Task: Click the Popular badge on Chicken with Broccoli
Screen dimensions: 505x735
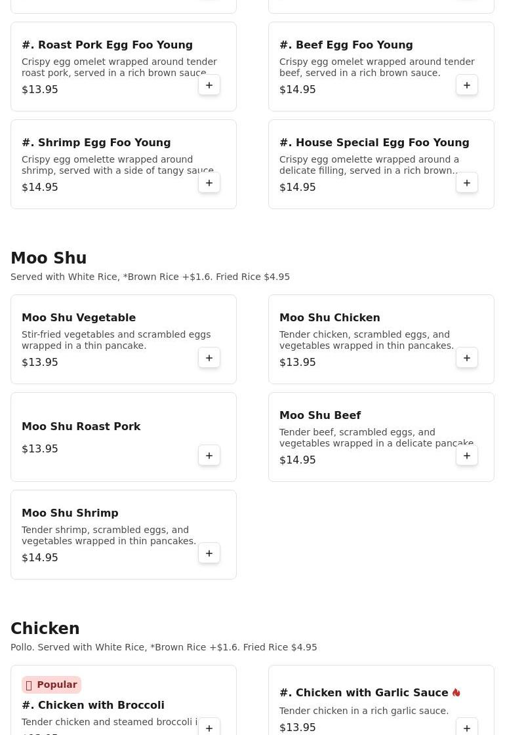Action: tap(52, 685)
